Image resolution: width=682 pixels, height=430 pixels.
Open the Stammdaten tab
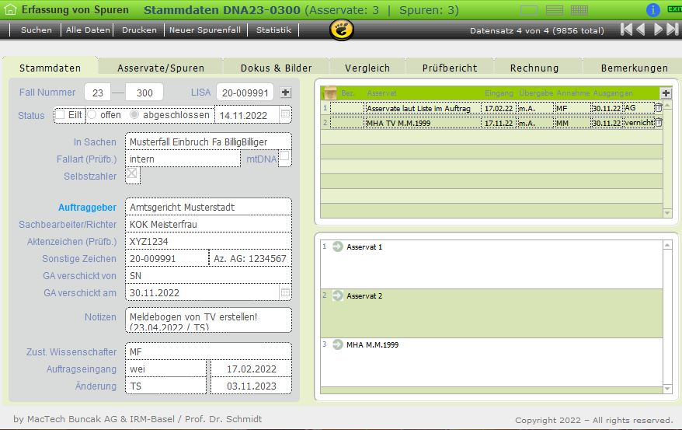pos(50,68)
